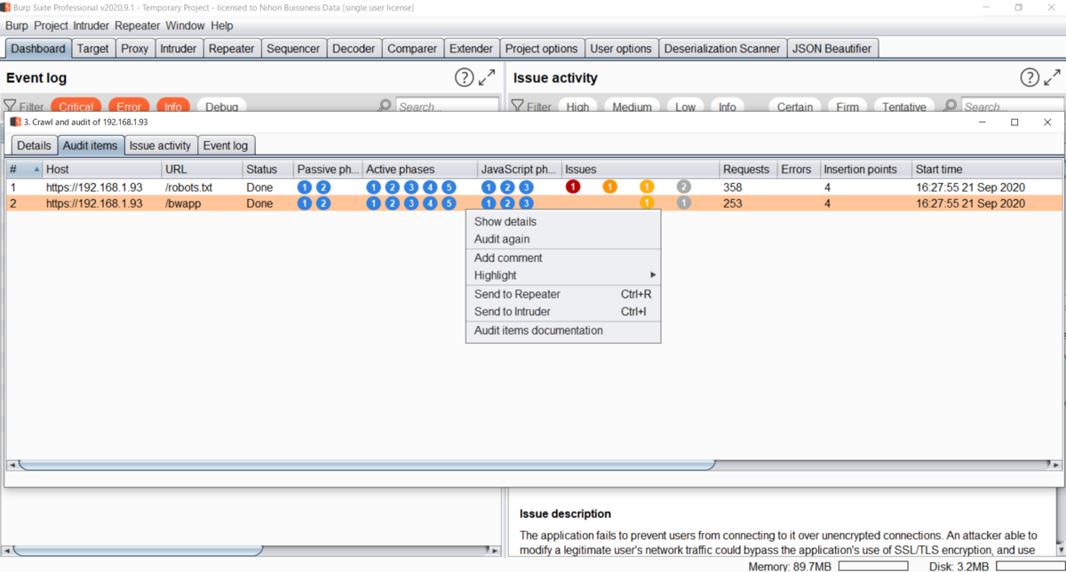Choose Send to Repeater option
This screenshot has height=572, width=1066.
[563, 294]
